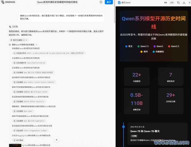This screenshot has width=191, height=147.
Task: Click the 22+ 开源模型 stat card
Action: click(x=137, y=77)
